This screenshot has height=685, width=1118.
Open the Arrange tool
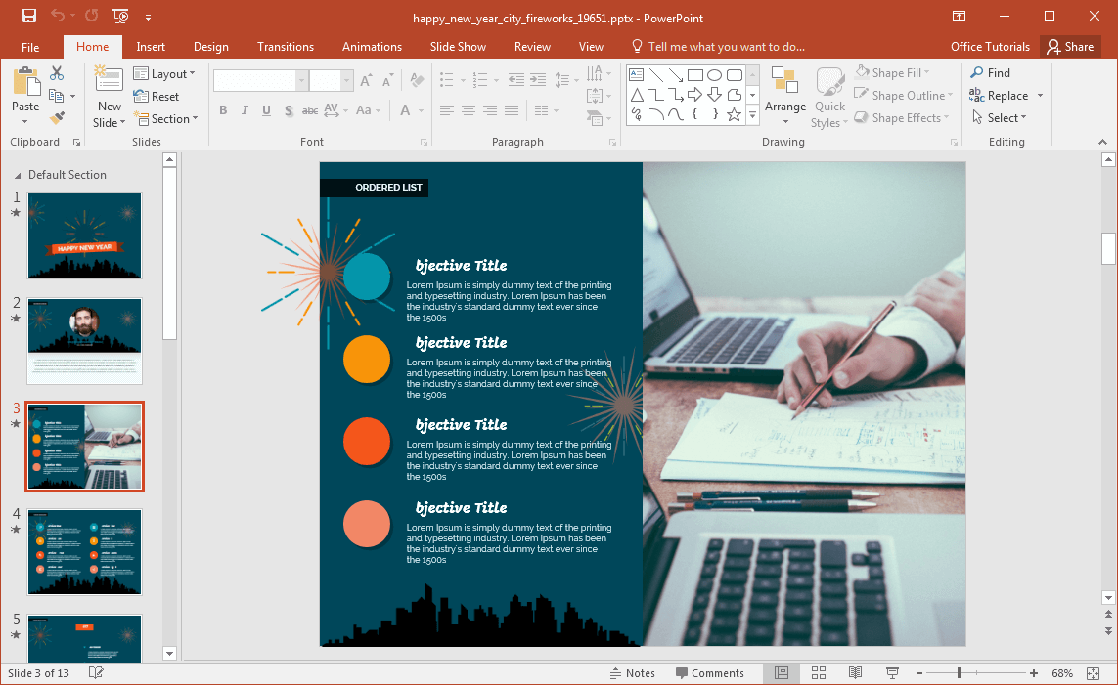(784, 96)
